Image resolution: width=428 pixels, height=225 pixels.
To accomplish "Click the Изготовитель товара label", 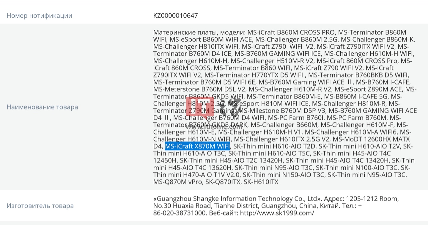I will click(x=40, y=206).
